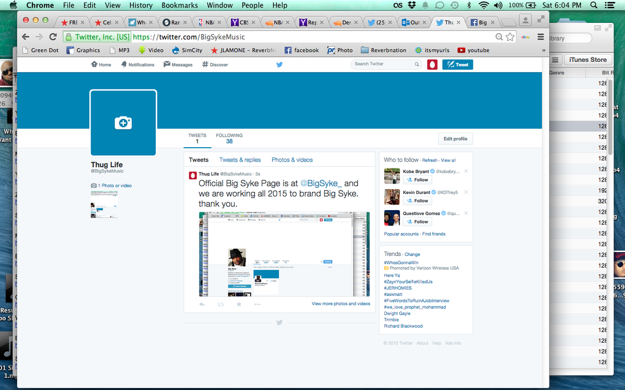Open the Photo bookmark

(340, 50)
